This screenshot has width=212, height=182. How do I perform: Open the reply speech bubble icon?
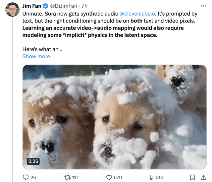pos(26,177)
